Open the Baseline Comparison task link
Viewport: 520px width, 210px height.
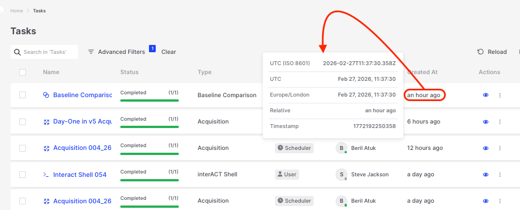(x=83, y=95)
